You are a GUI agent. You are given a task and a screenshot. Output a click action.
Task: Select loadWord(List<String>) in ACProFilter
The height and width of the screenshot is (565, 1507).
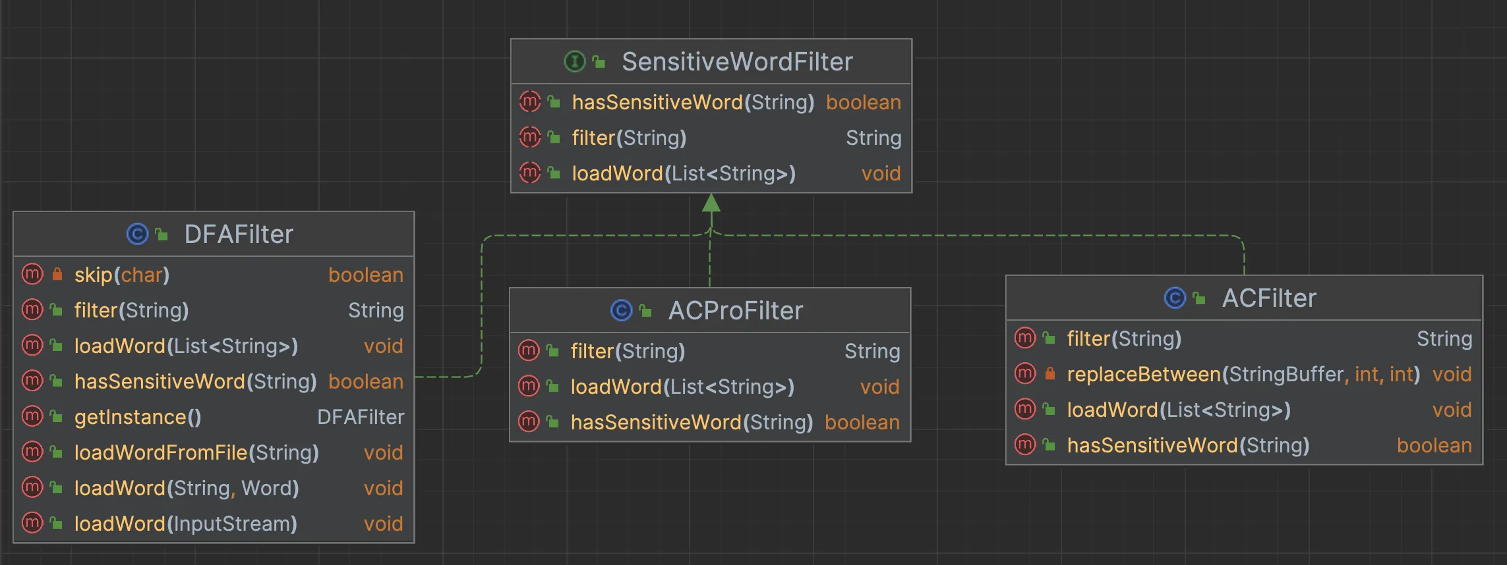click(x=682, y=387)
